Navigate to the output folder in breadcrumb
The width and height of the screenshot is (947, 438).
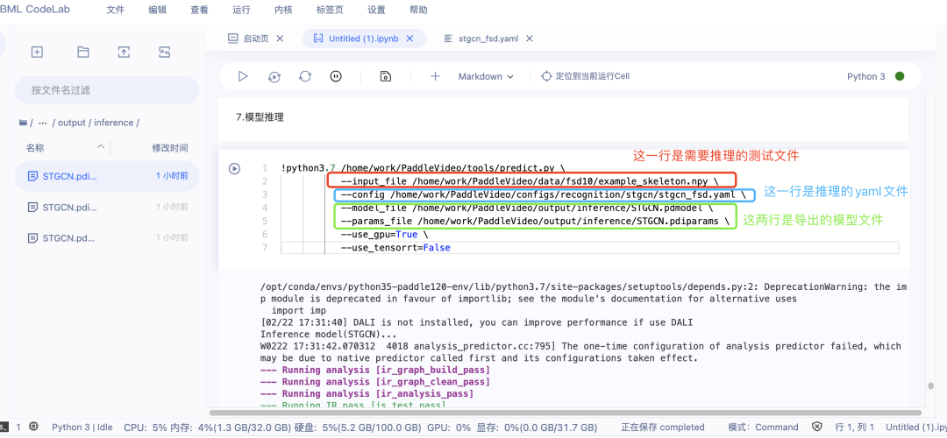pyautogui.click(x=73, y=123)
